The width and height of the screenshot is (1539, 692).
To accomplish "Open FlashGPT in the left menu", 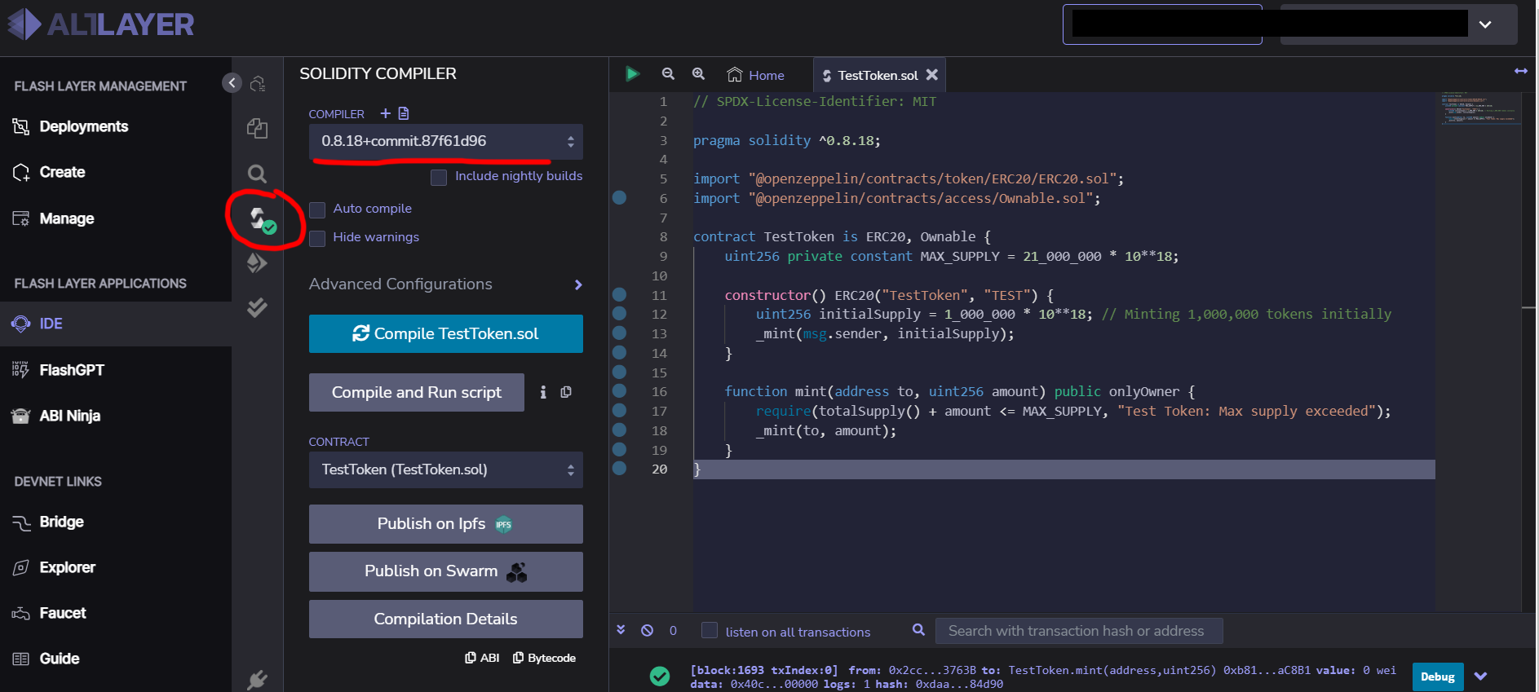I will pyautogui.click(x=72, y=370).
